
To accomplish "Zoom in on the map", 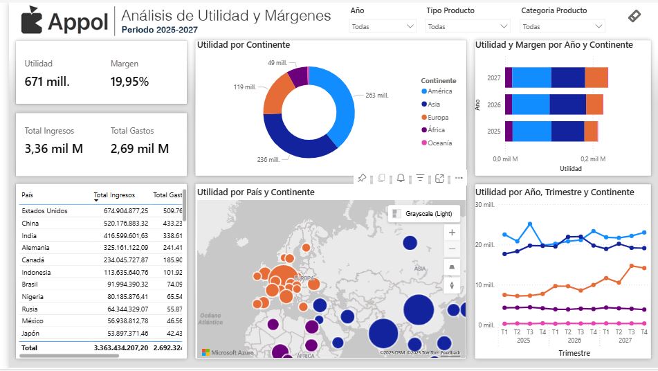I will (x=452, y=233).
